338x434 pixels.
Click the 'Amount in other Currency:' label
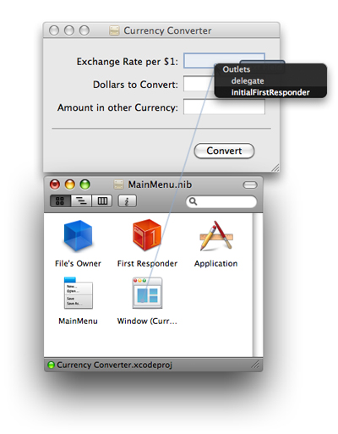click(x=117, y=107)
